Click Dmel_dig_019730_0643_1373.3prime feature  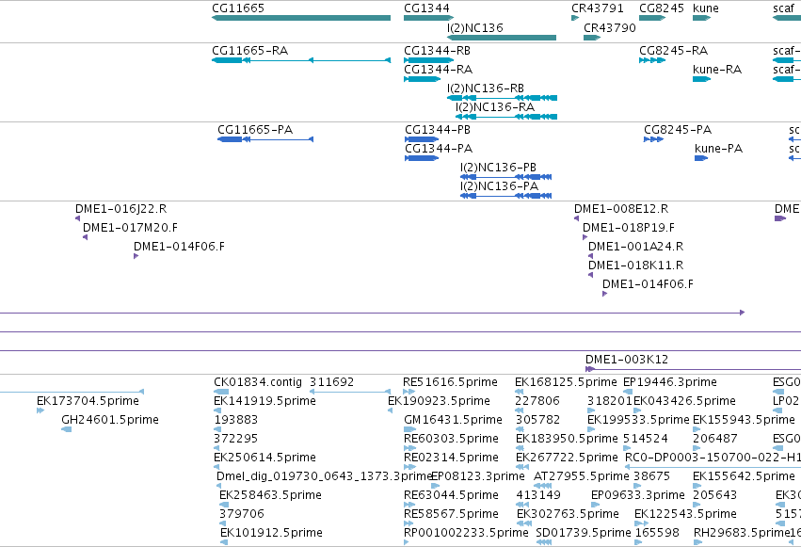(218, 486)
